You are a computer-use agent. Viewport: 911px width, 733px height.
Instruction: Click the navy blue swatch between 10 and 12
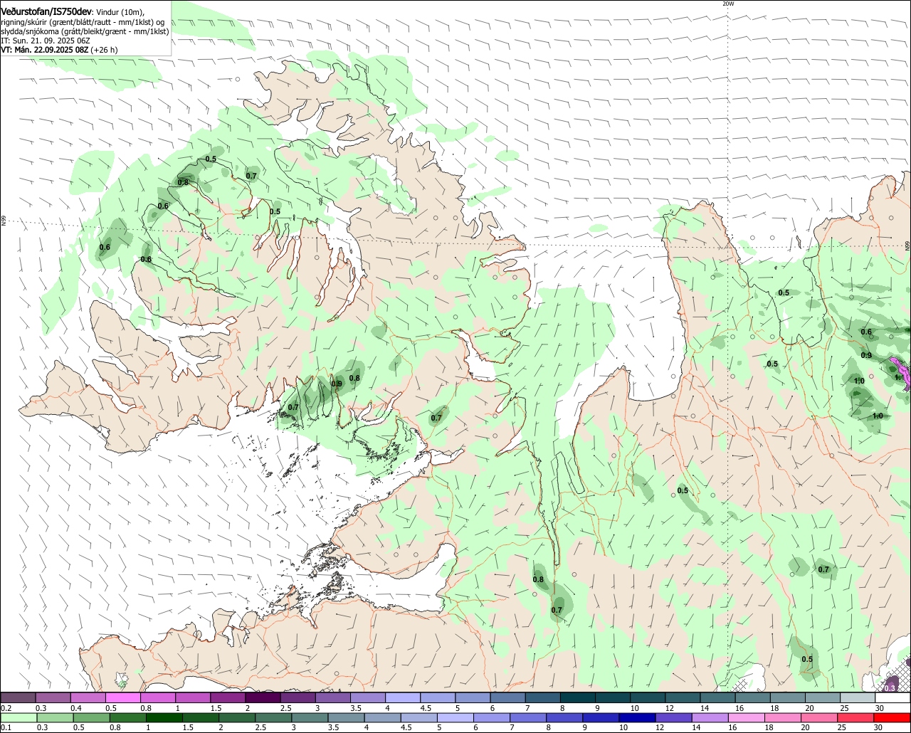pos(636,718)
